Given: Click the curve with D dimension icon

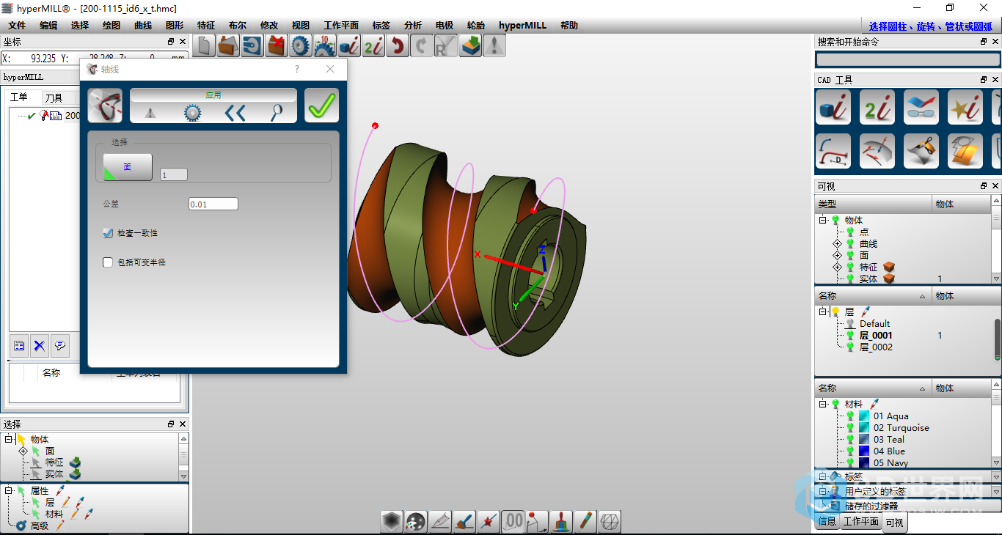Looking at the screenshot, I should pos(833,151).
